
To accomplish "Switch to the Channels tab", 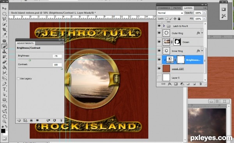I will tap(164, 8).
